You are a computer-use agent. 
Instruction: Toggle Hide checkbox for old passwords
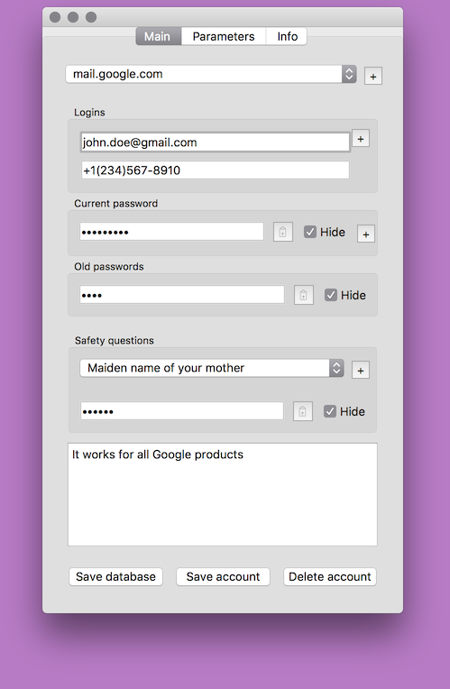coord(331,295)
